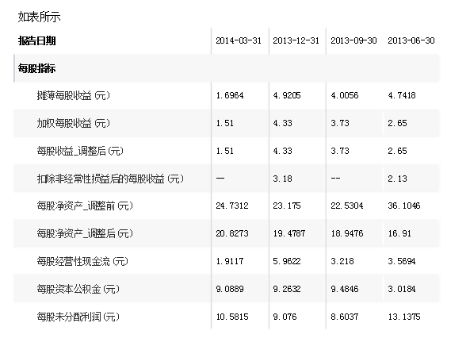Click the 扣除非经常性损益后的每股收益 row label

pyautogui.click(x=110, y=179)
